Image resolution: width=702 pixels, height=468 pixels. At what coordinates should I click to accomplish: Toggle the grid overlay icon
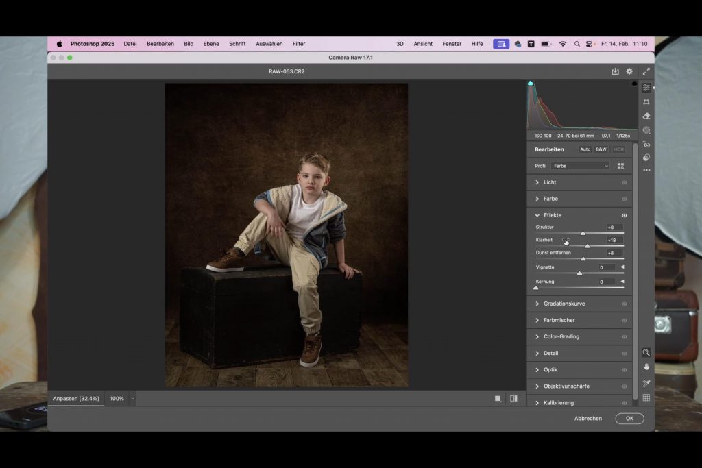[646, 397]
